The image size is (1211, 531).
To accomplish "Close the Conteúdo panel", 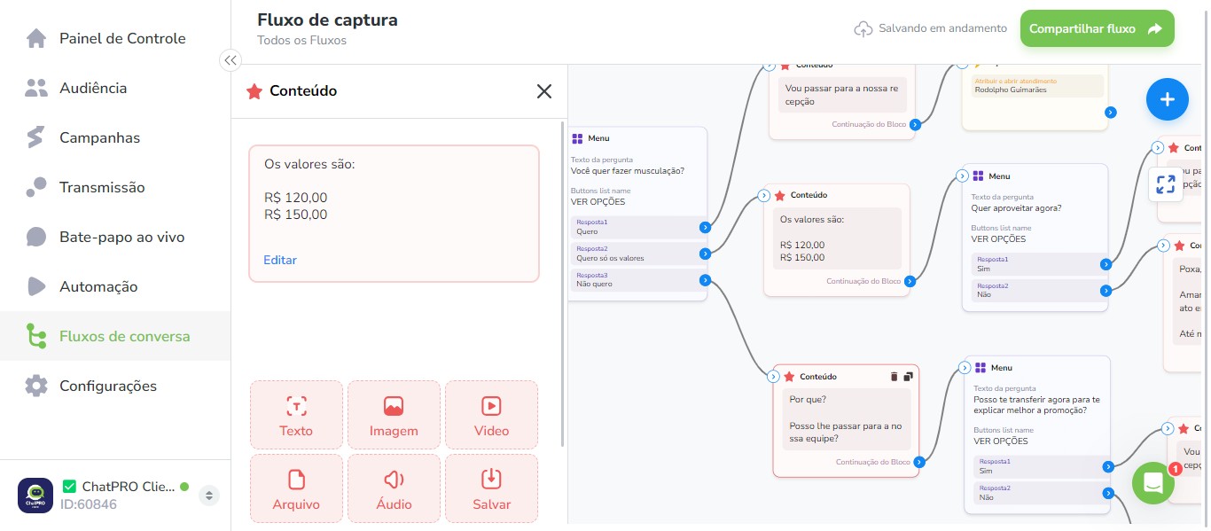I will (x=544, y=91).
